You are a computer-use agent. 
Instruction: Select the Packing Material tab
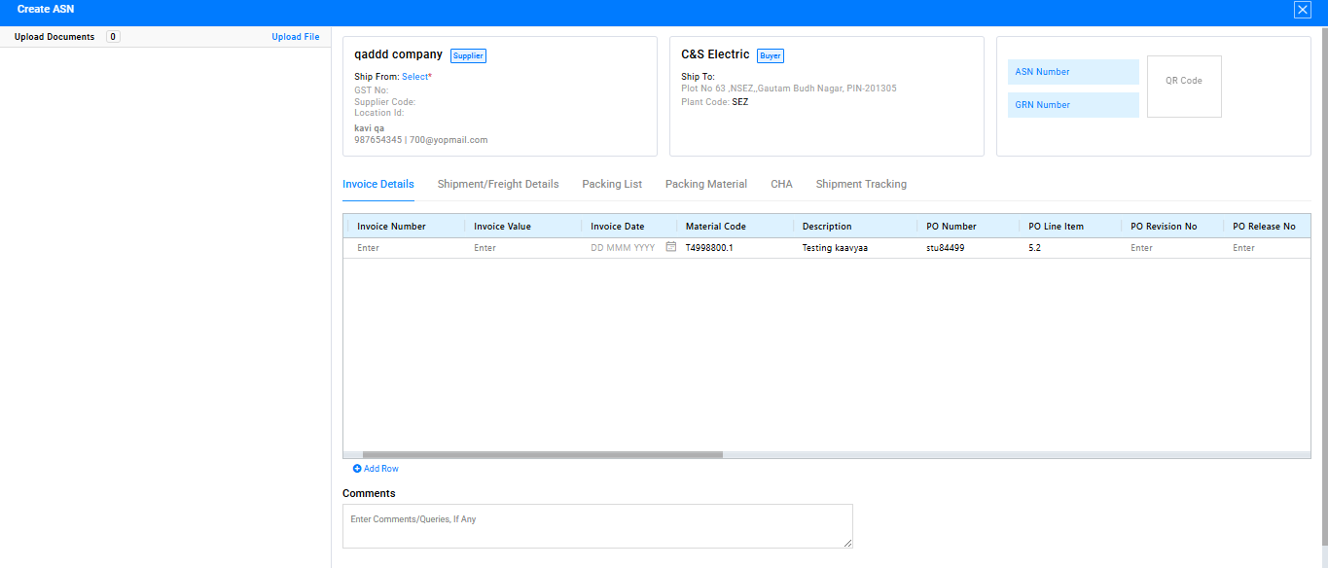pyautogui.click(x=705, y=184)
